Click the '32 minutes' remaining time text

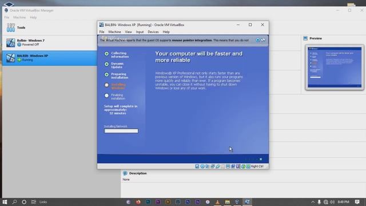(118, 113)
